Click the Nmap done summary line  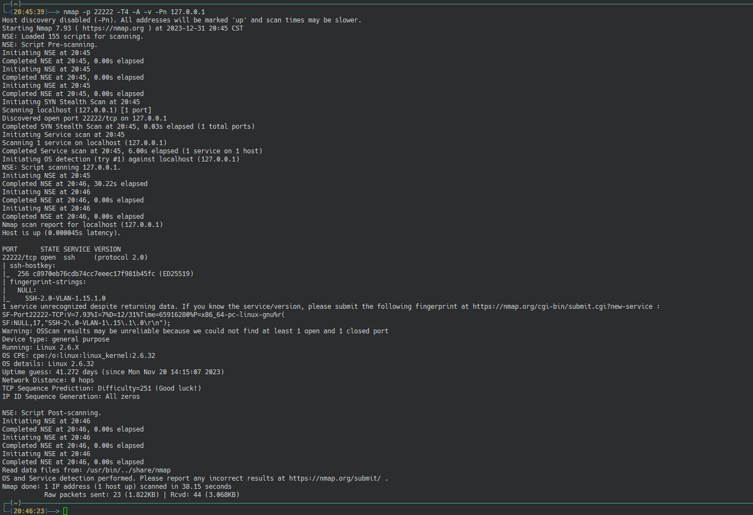pyautogui.click(x=117, y=487)
